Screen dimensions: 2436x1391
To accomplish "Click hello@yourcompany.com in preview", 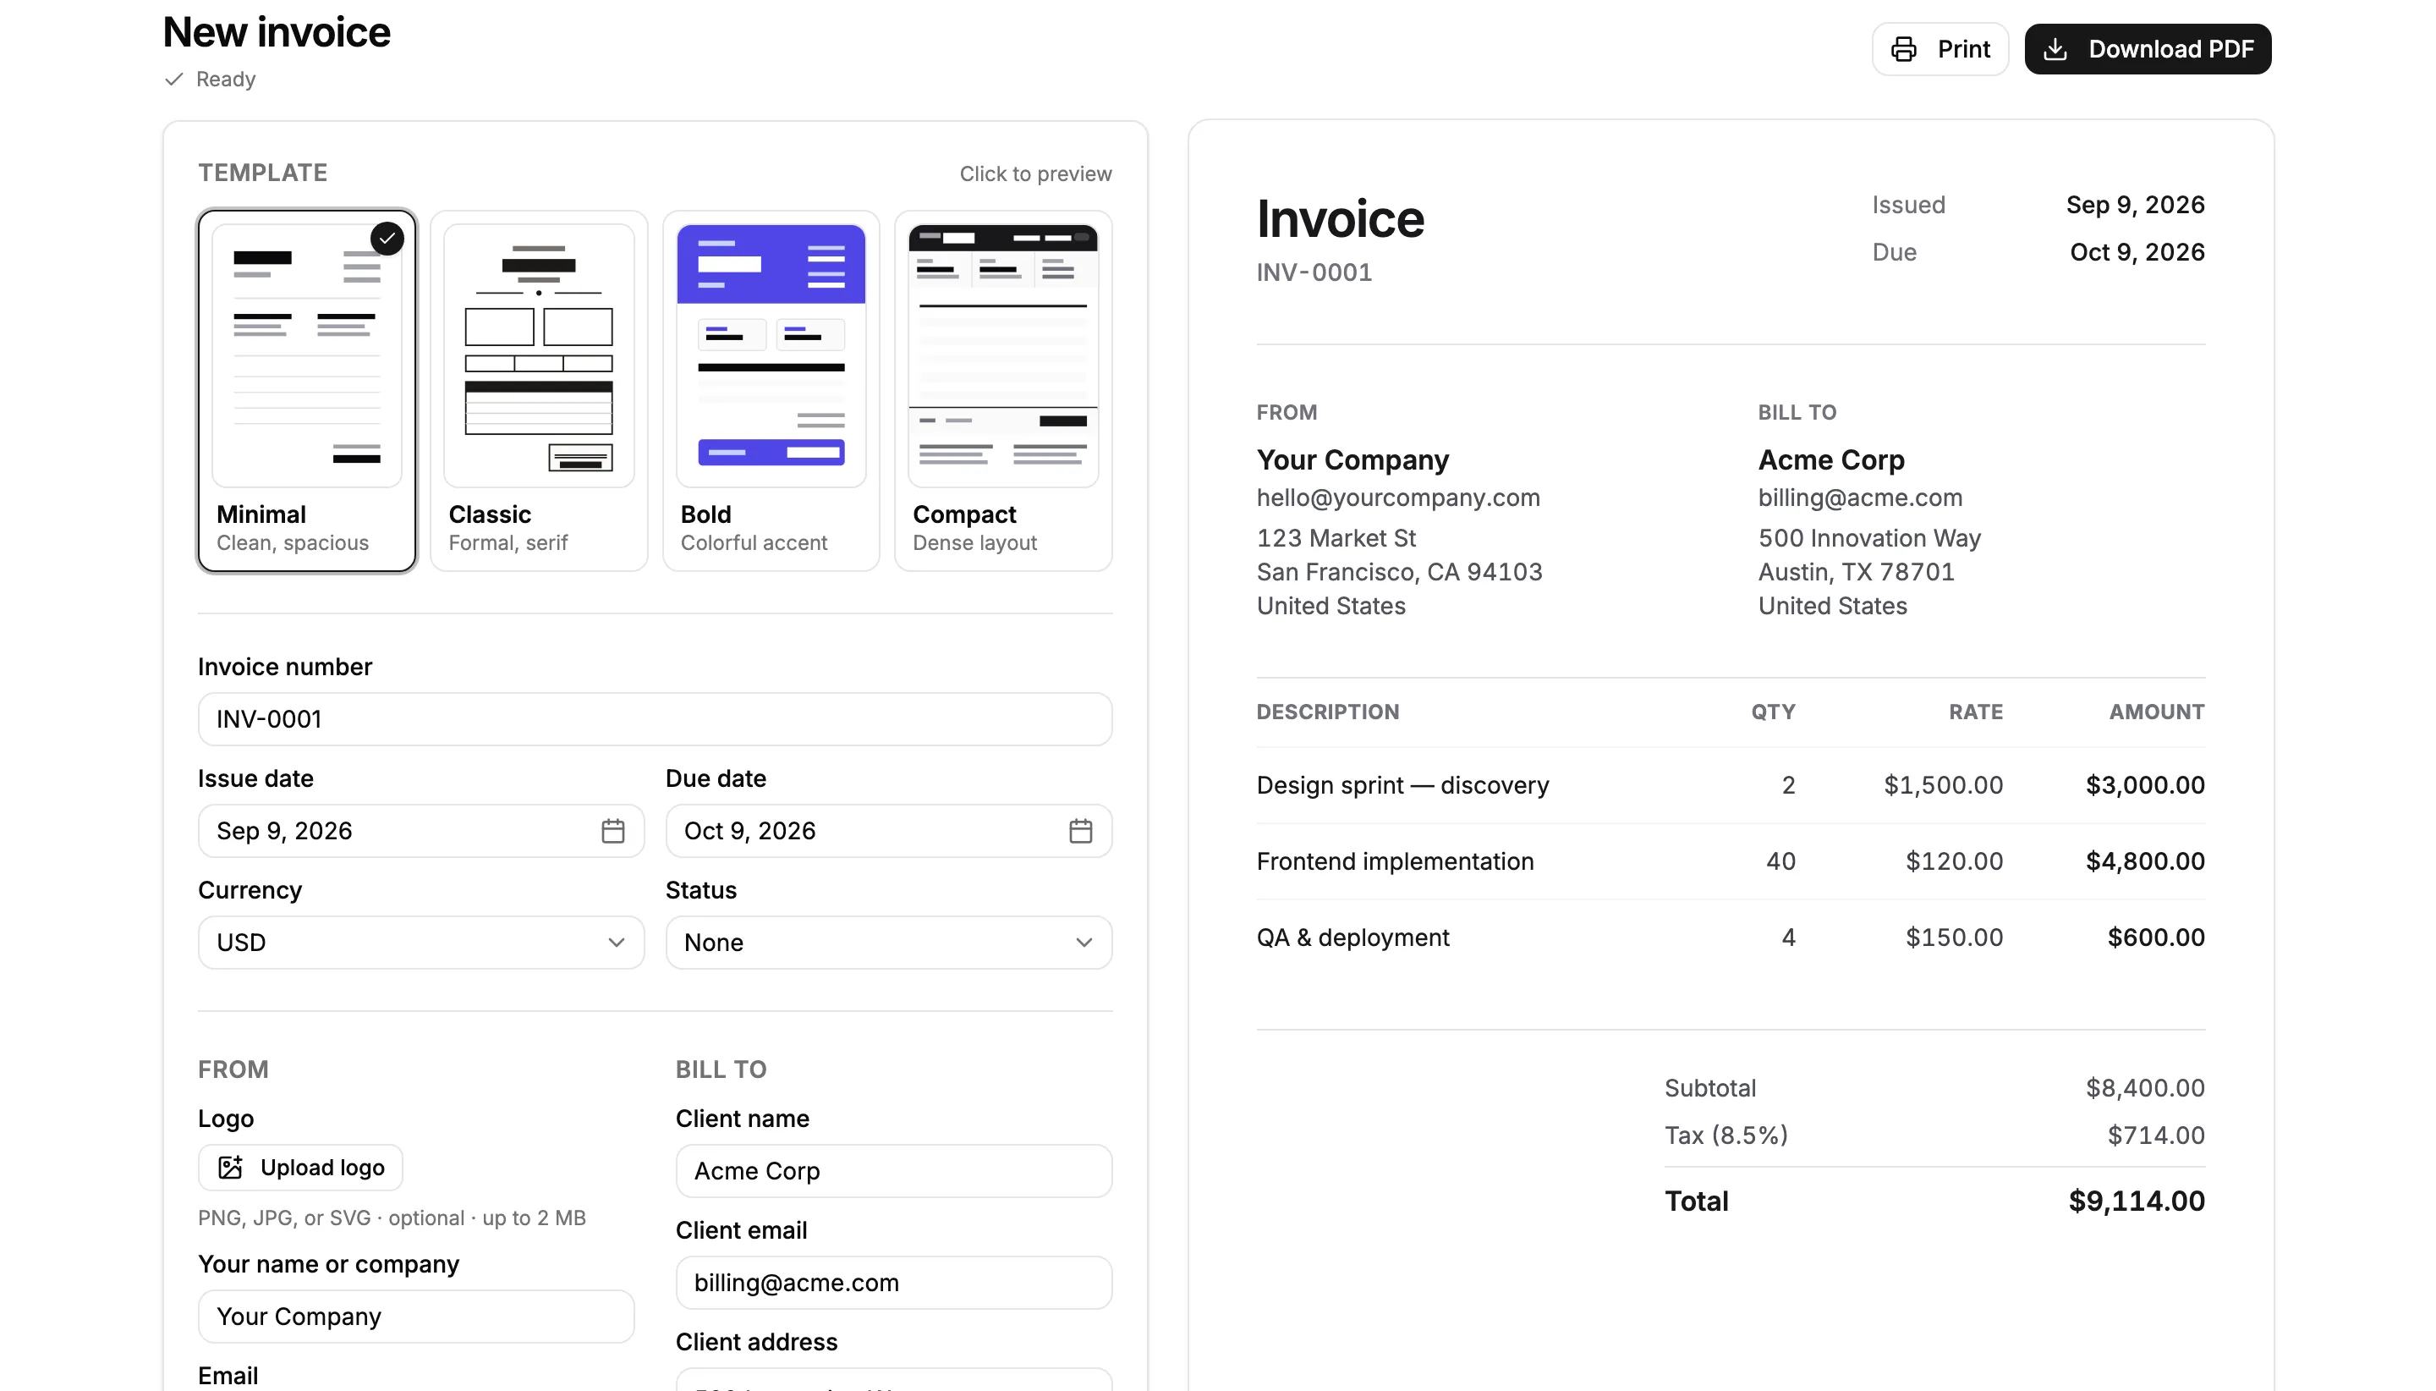I will tap(1398, 498).
